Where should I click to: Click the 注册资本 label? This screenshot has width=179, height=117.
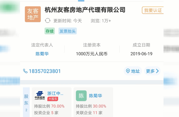(x=92, y=45)
